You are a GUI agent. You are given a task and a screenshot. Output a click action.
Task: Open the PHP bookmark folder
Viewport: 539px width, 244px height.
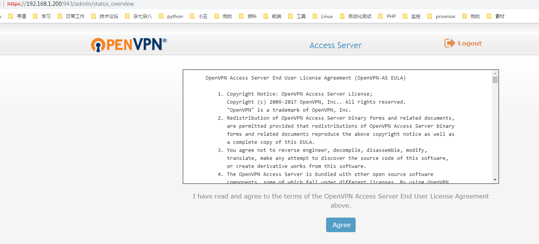click(x=387, y=16)
